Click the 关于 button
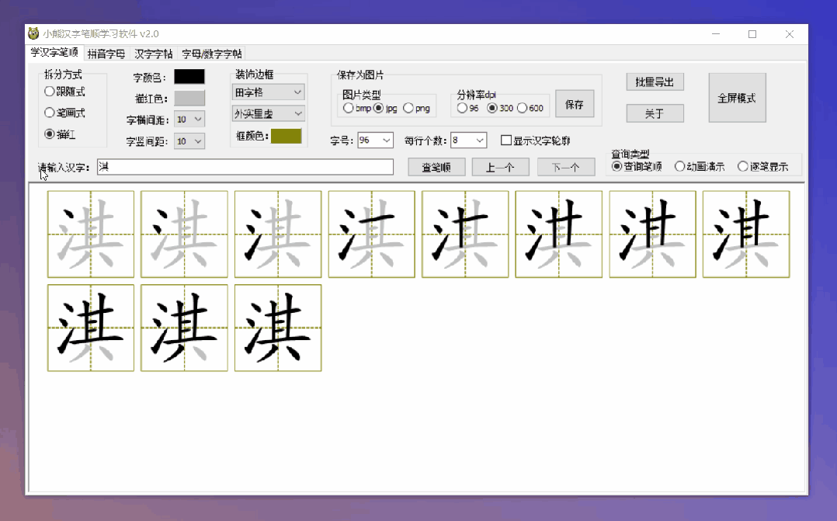 click(x=655, y=113)
